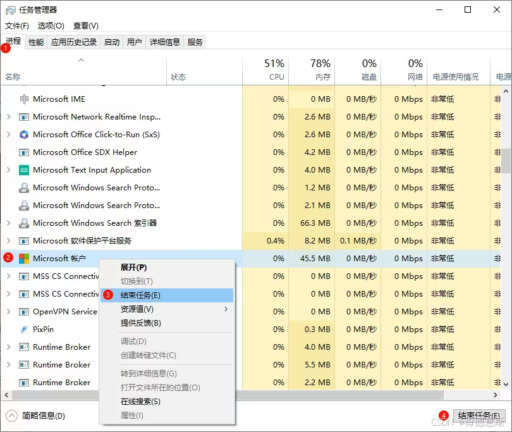Expand the Microsoft Windows Search 索引器 row
The height and width of the screenshot is (432, 512).
coord(9,223)
